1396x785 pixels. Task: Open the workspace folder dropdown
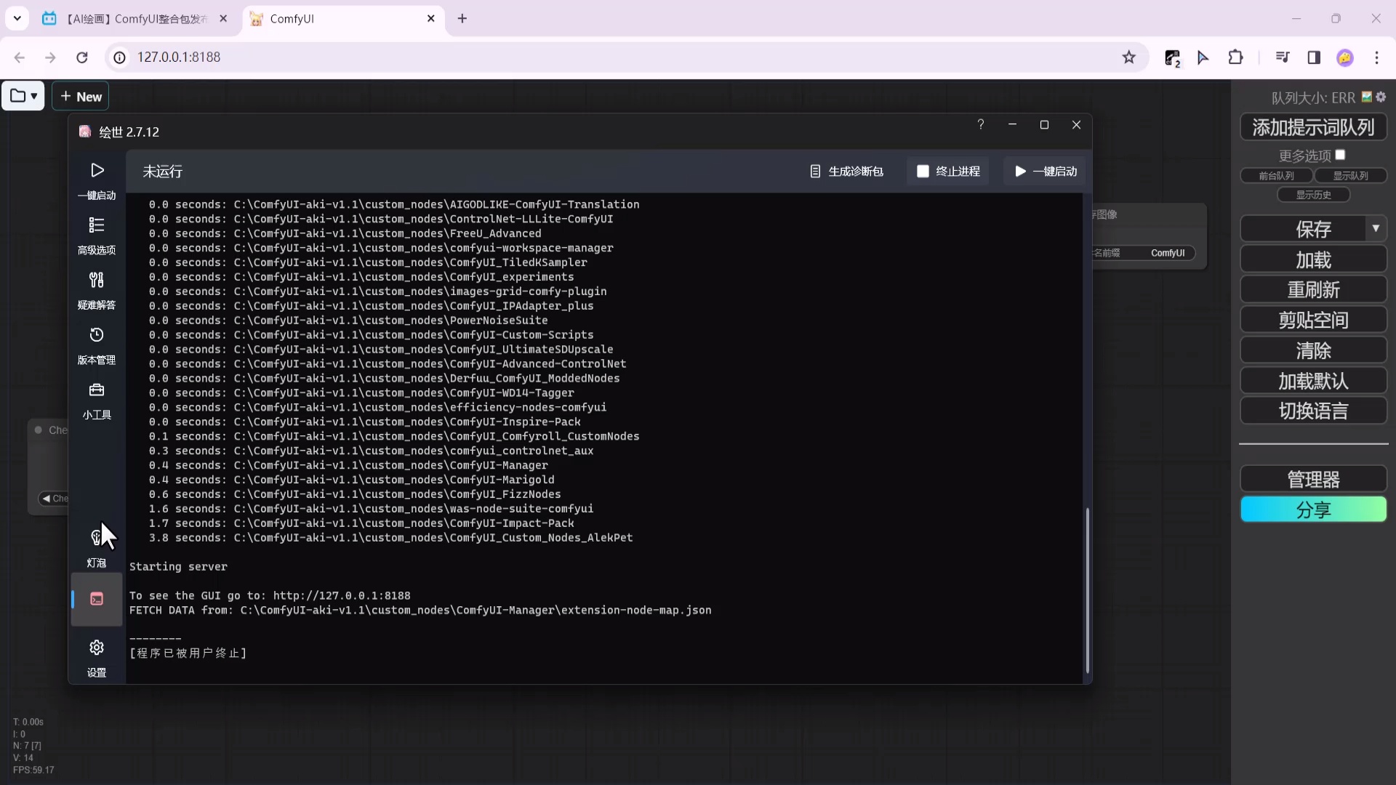point(23,96)
